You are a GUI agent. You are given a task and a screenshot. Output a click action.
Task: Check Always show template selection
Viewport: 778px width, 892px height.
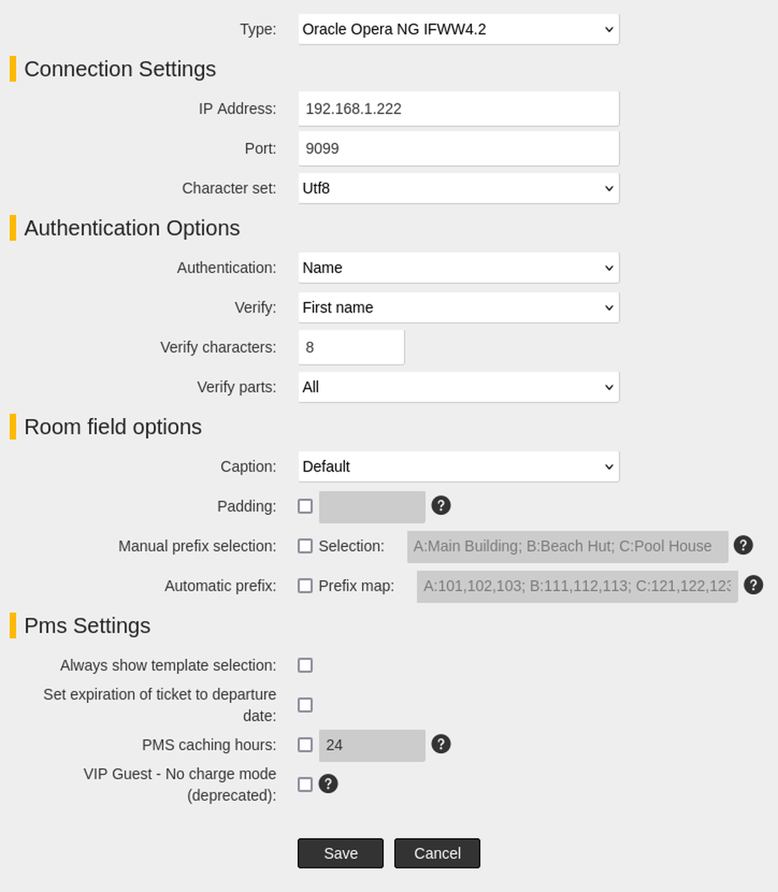pos(305,666)
